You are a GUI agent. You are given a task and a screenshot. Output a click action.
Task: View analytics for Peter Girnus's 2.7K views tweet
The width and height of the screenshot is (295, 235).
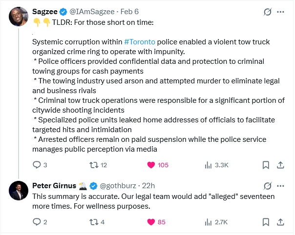pos(208,222)
